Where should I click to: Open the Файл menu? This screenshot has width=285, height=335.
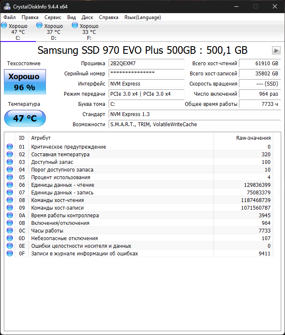coord(9,17)
